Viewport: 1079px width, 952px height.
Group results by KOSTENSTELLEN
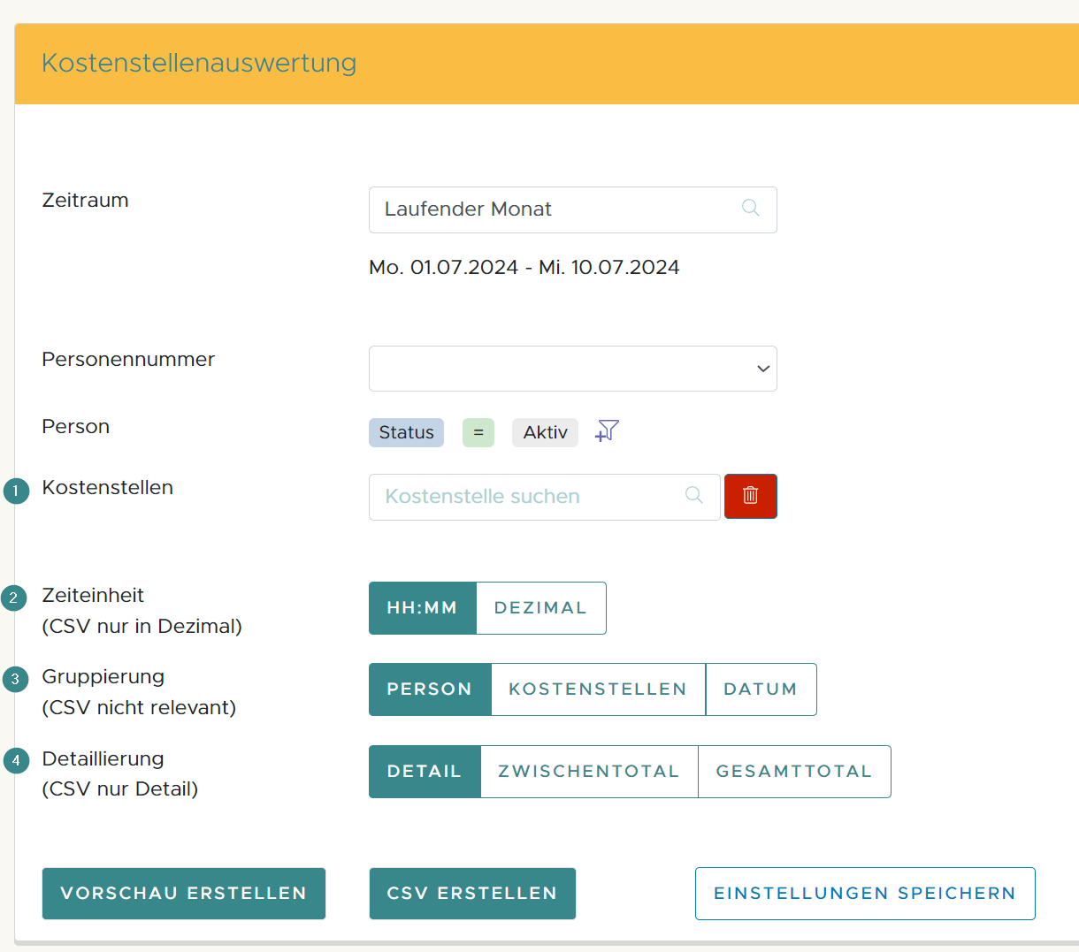[597, 689]
